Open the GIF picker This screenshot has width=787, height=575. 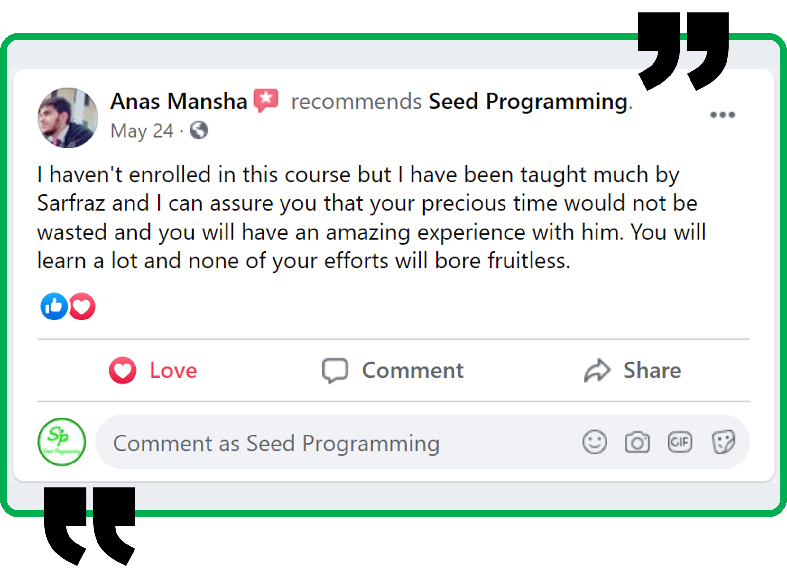click(x=680, y=442)
